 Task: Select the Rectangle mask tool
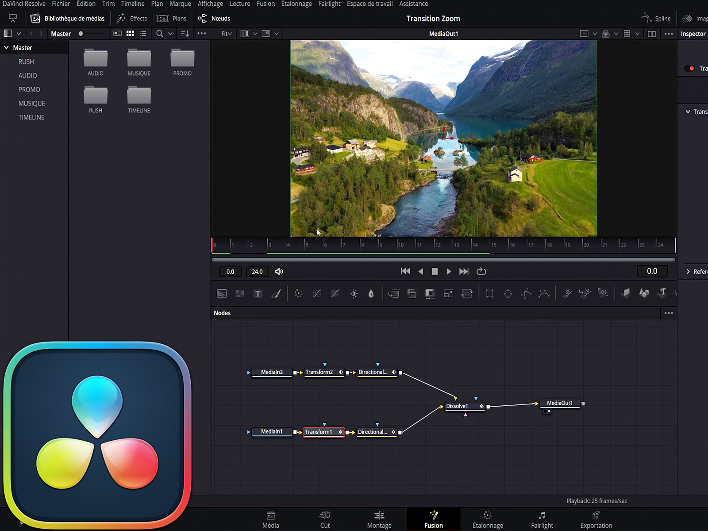pyautogui.click(x=489, y=294)
